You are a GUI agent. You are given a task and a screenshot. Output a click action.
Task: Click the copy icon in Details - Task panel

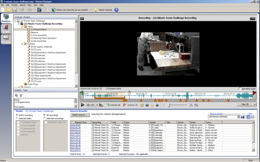(16, 95)
